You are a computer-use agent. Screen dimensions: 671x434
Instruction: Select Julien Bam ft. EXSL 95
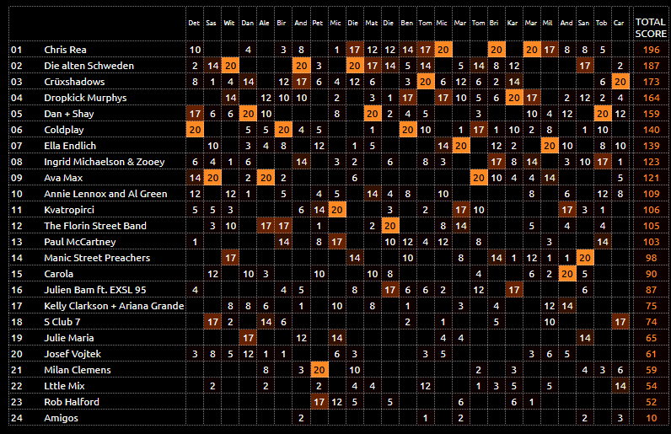point(95,290)
